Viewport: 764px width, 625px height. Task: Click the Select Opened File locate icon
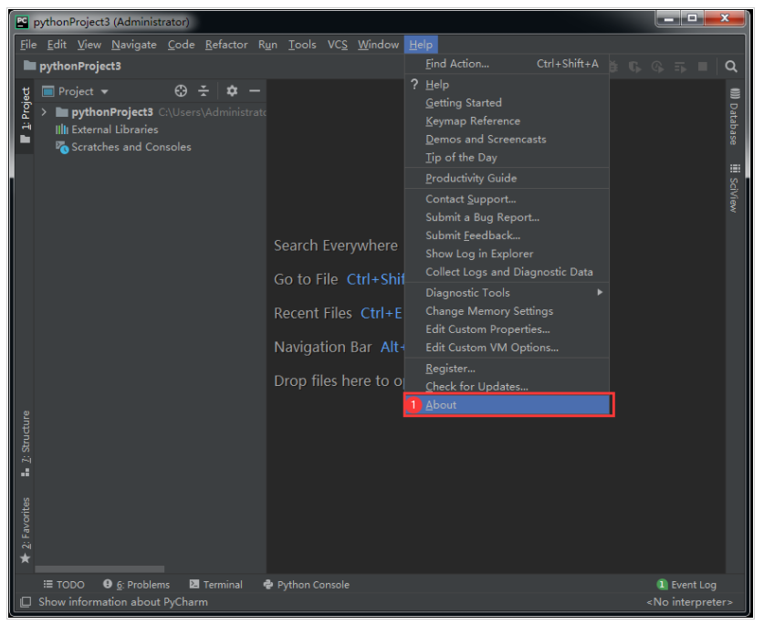click(181, 91)
